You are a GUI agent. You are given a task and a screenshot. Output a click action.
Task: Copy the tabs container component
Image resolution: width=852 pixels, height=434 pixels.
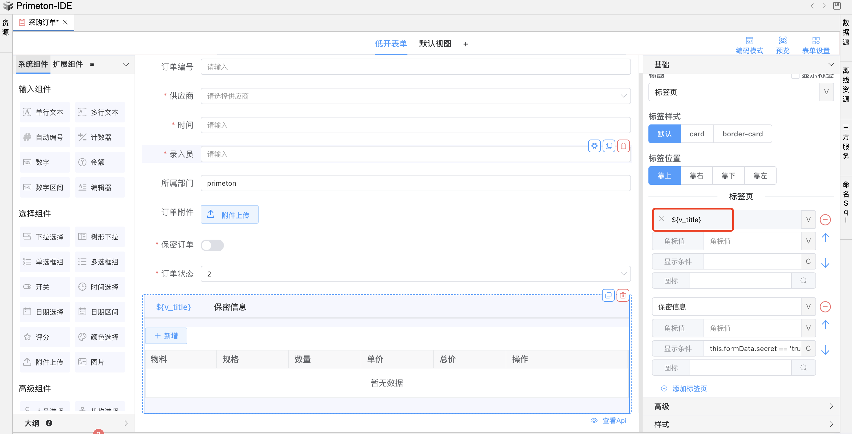(608, 295)
